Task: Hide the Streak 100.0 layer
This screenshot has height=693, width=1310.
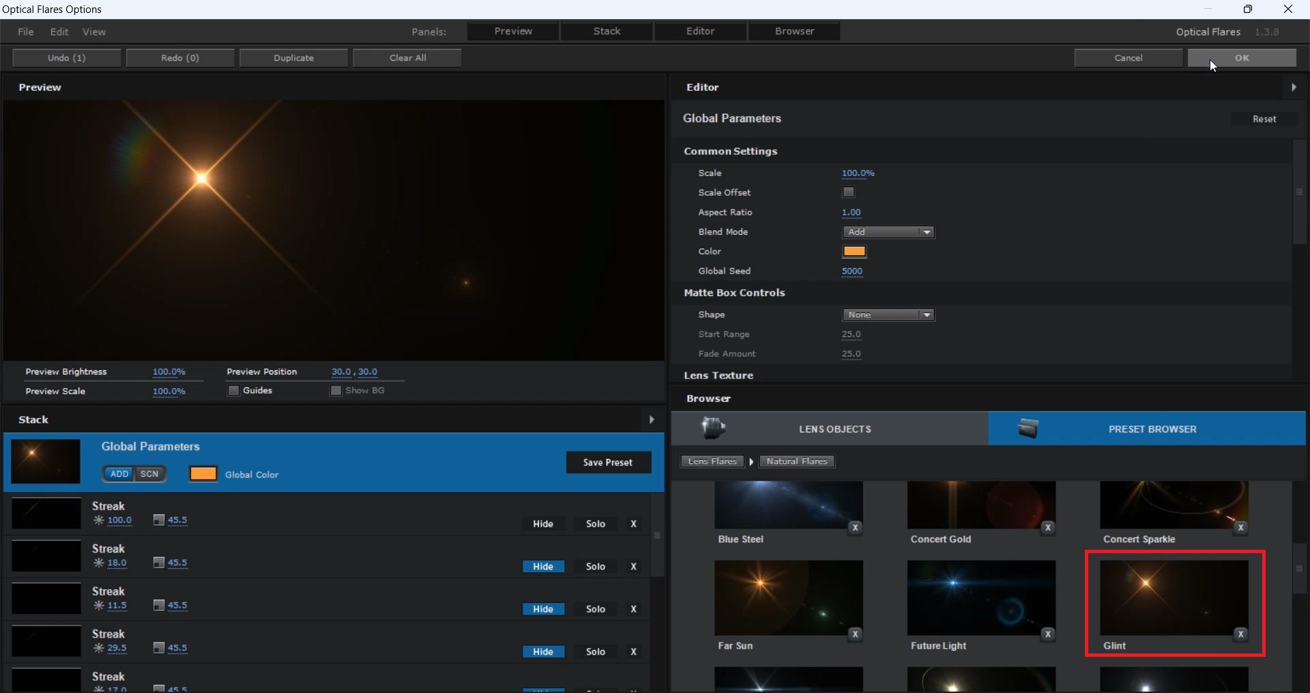Action: (x=543, y=524)
